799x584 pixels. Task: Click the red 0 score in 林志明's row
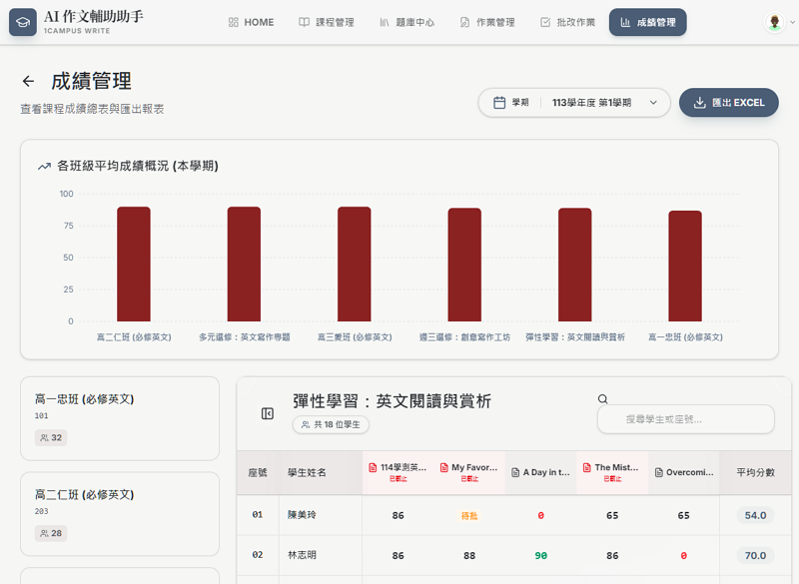684,556
